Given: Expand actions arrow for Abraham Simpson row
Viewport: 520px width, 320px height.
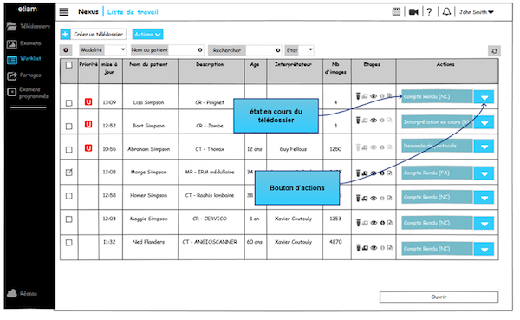Looking at the screenshot, I should (x=484, y=146).
